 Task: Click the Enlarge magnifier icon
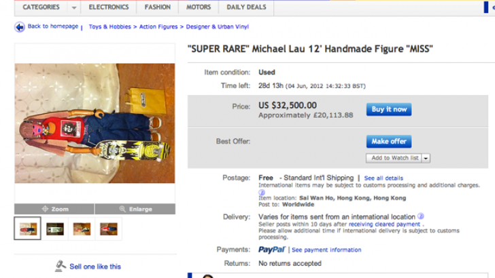122,209
